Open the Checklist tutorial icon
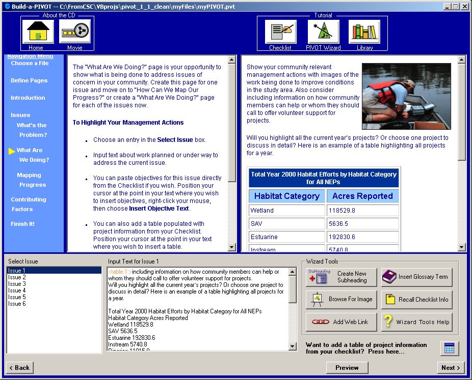Viewport: 472px width, 380px height. (280, 32)
